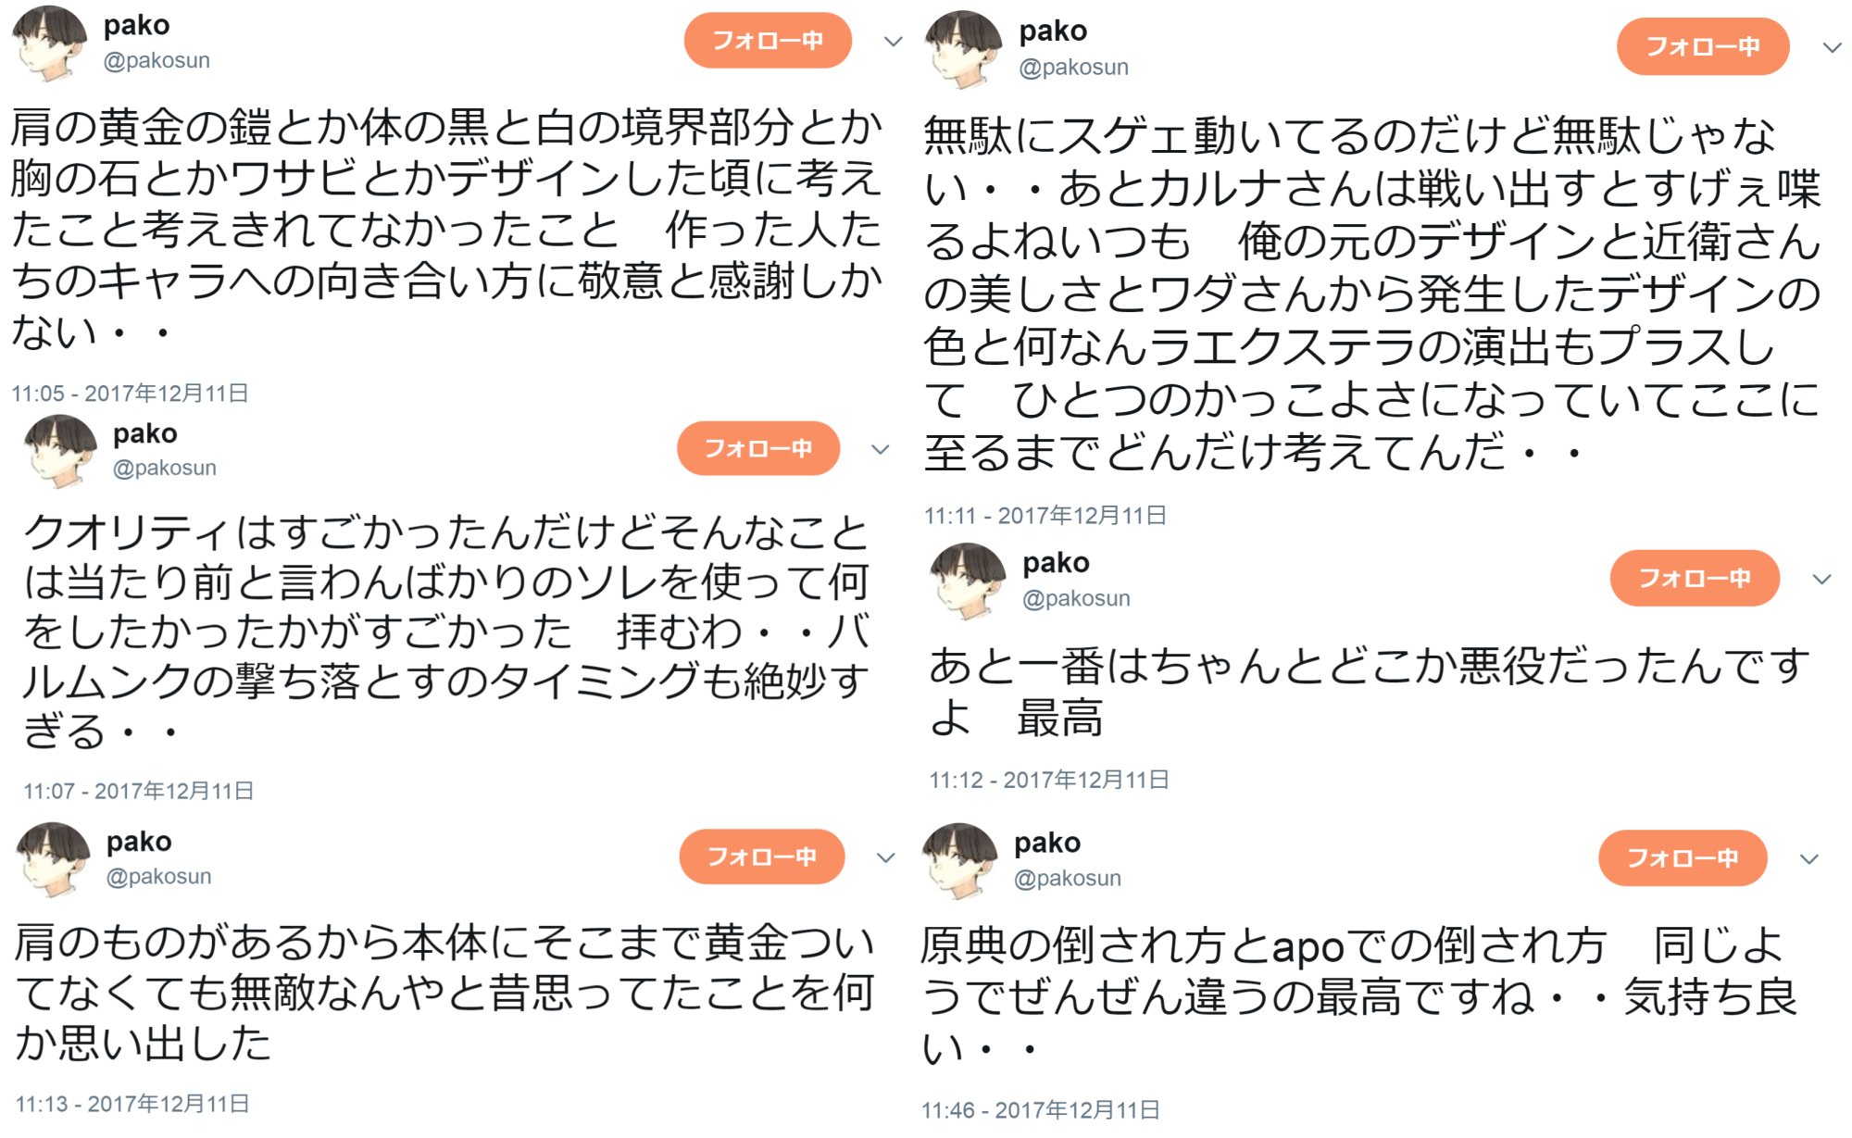Screen dimensions: 1852x1138
Task: Expand the chevron menu on the 11:11 tweet
Action: [x=1832, y=47]
